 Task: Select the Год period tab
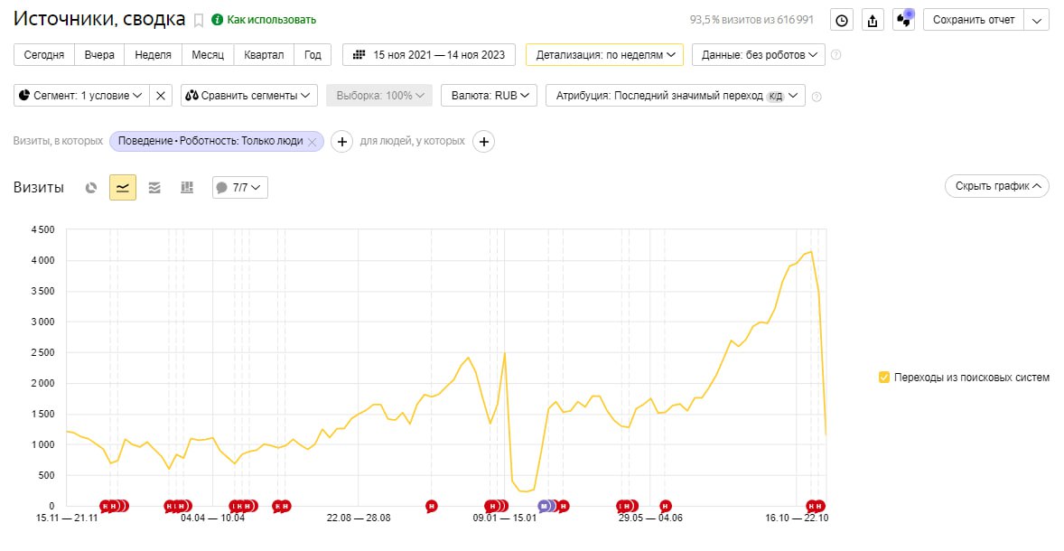313,55
